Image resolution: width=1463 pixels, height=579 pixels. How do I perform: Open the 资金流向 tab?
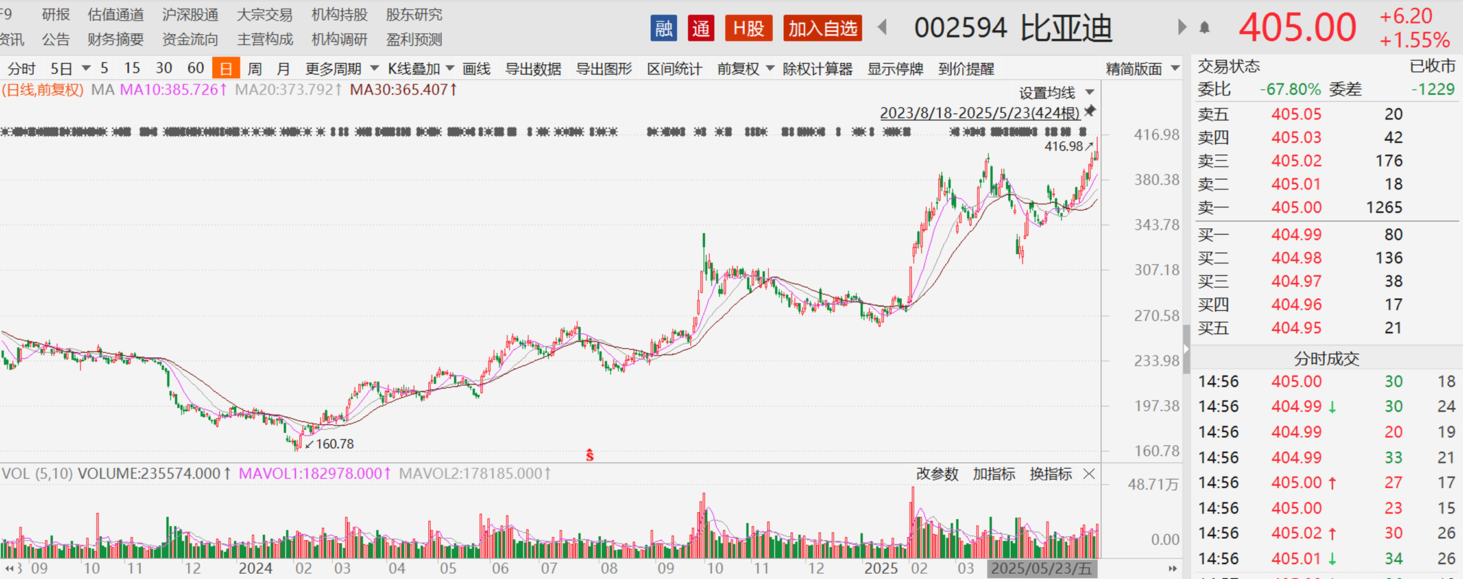click(189, 40)
